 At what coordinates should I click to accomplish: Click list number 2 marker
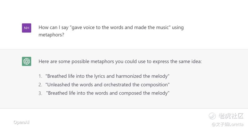pyautogui.click(x=40, y=85)
